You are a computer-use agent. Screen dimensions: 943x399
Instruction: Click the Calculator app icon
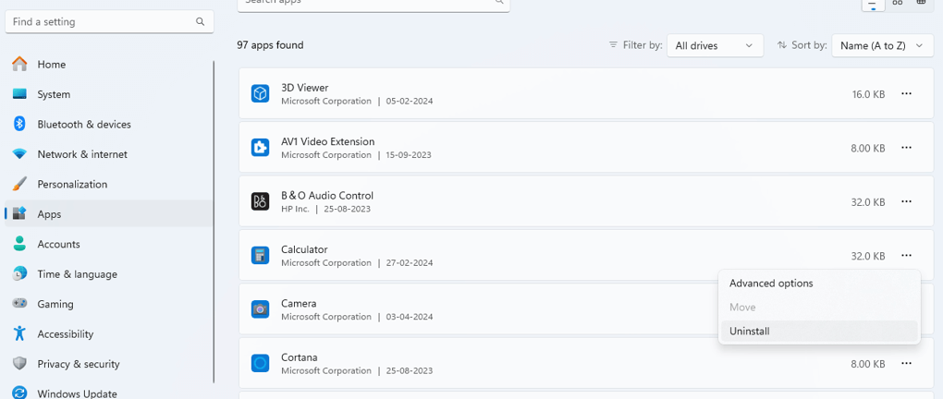[x=261, y=256]
